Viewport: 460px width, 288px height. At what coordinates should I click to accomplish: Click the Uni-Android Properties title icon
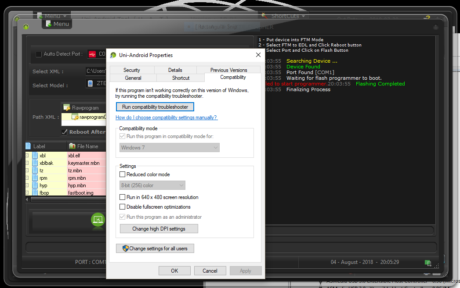click(113, 55)
